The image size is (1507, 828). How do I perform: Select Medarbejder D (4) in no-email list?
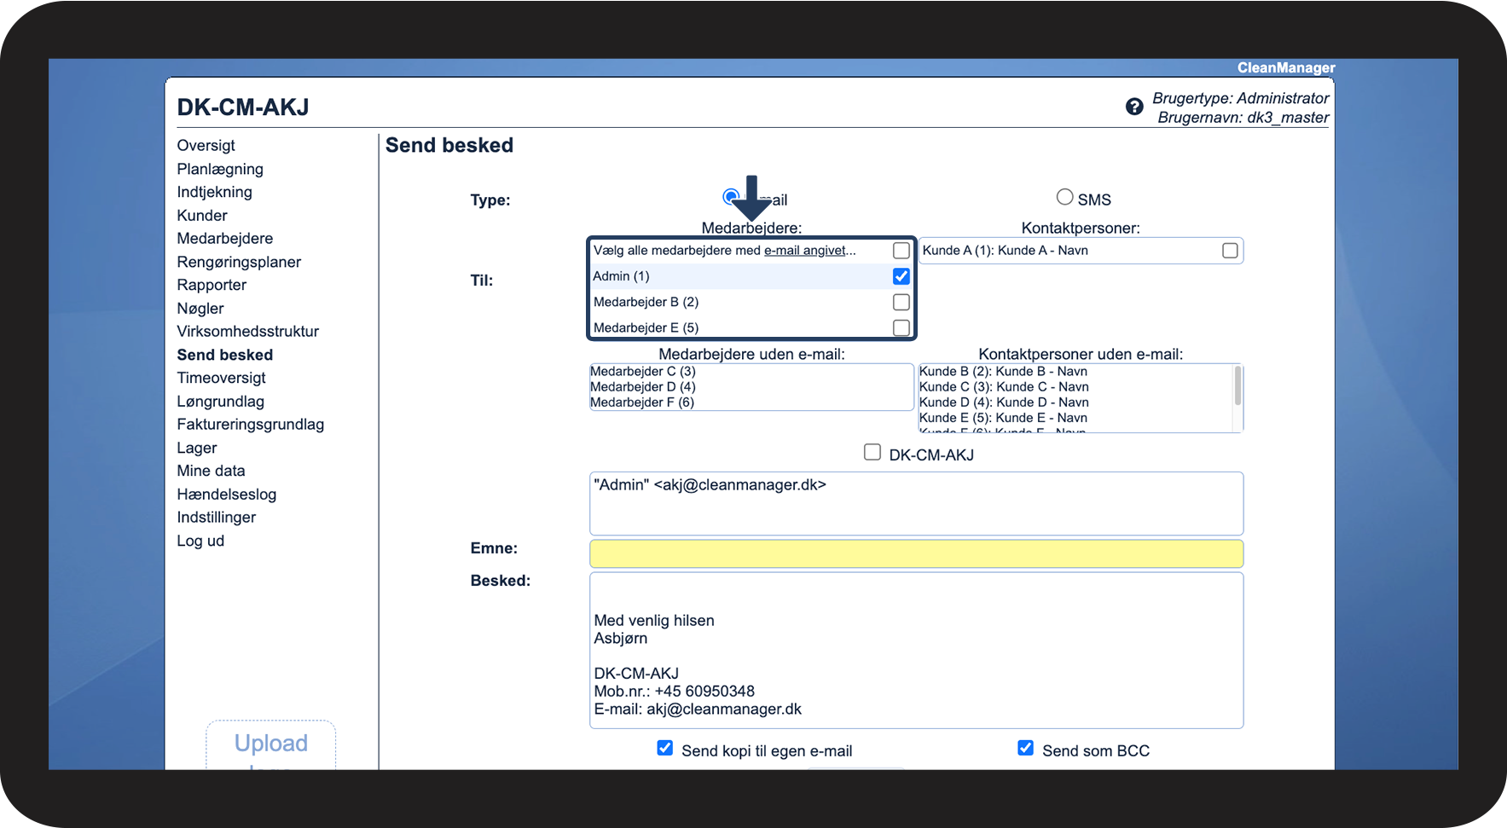(643, 387)
